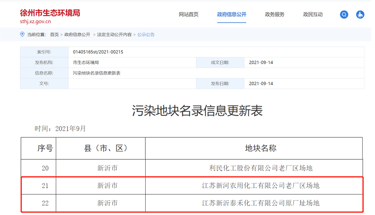Click the 徐州市生态环境局 site logo
The image size is (375, 215).
[x=50, y=13]
